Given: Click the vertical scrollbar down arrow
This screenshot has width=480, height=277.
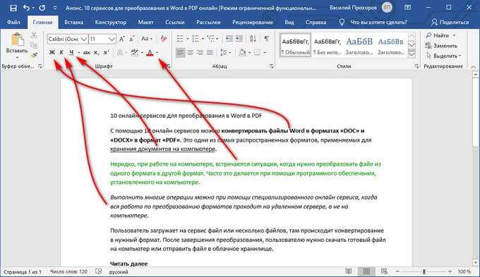Looking at the screenshot, I should pyautogui.click(x=475, y=262).
